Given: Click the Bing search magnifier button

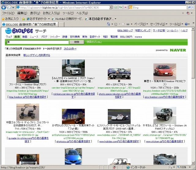Looking at the screenshot, I should click(189, 7).
